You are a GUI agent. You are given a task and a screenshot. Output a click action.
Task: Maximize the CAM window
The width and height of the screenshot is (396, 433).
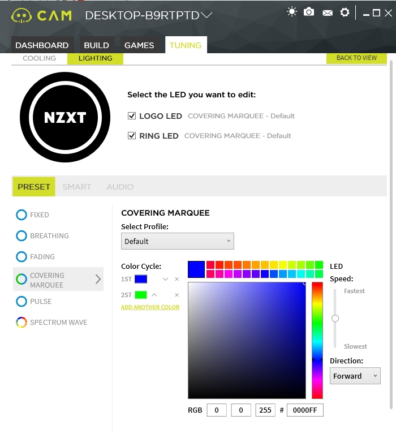coord(376,12)
